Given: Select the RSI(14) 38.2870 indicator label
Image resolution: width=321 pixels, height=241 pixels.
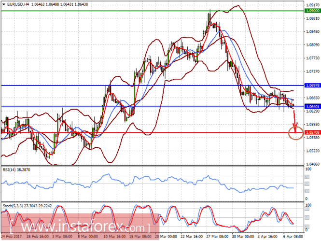Looking at the screenshot, I should (x=16, y=170).
